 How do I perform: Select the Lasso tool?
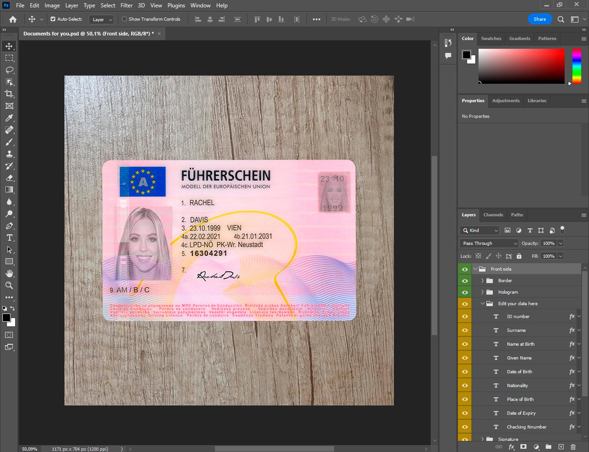(x=9, y=70)
